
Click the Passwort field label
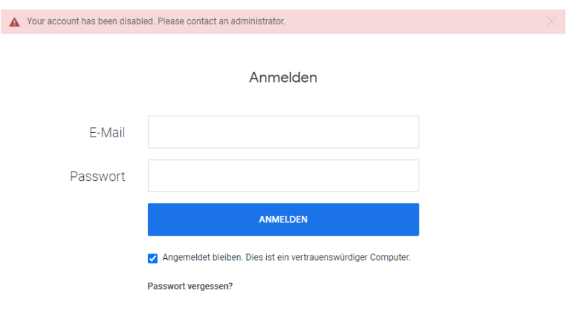point(98,176)
